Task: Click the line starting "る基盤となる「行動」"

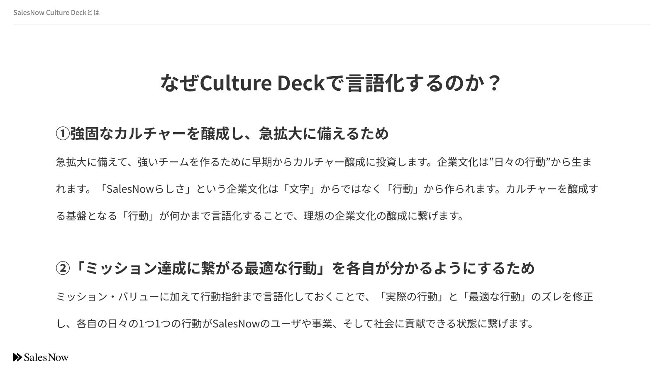Action: coord(260,216)
